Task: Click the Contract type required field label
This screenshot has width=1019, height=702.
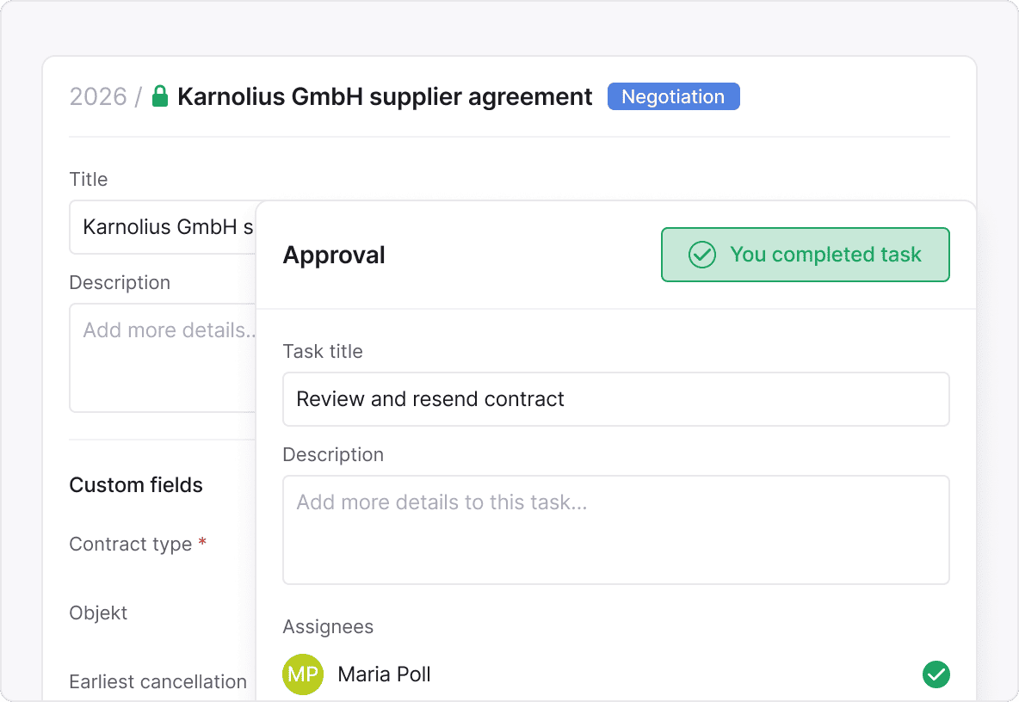Action: 131,544
